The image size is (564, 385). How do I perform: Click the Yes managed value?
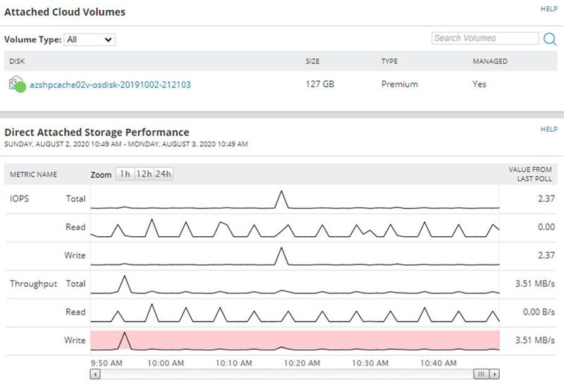tap(479, 84)
